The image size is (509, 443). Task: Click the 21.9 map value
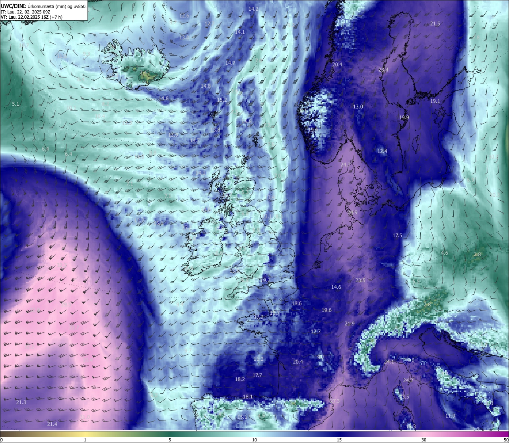(350, 324)
